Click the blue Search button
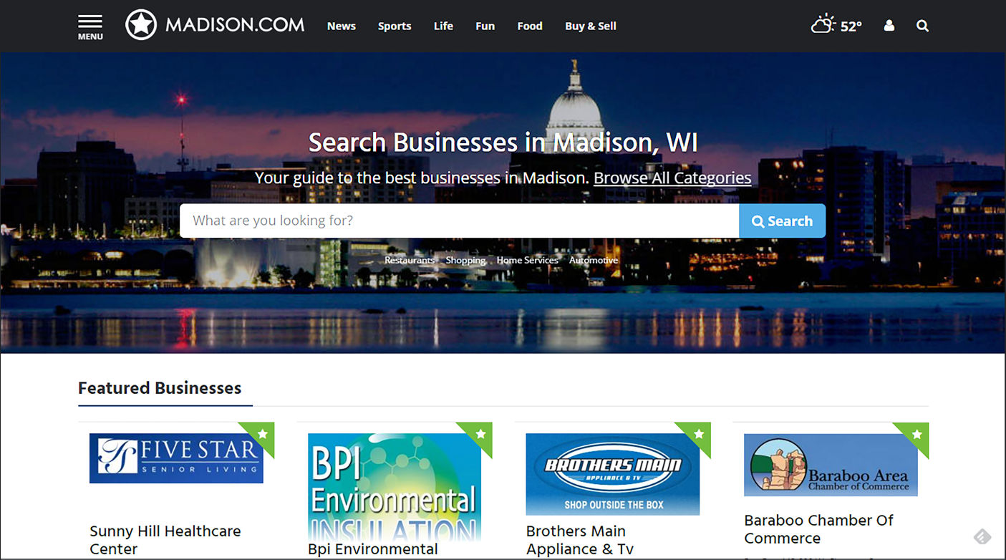This screenshot has height=560, width=1006. tap(782, 221)
